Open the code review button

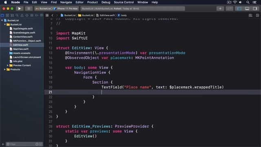pyautogui.click(x=229, y=9)
